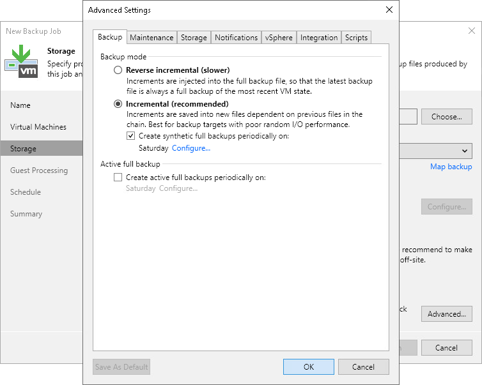Open Configure link for synthetic full schedule
Screen dimensions: 482x385
191,148
